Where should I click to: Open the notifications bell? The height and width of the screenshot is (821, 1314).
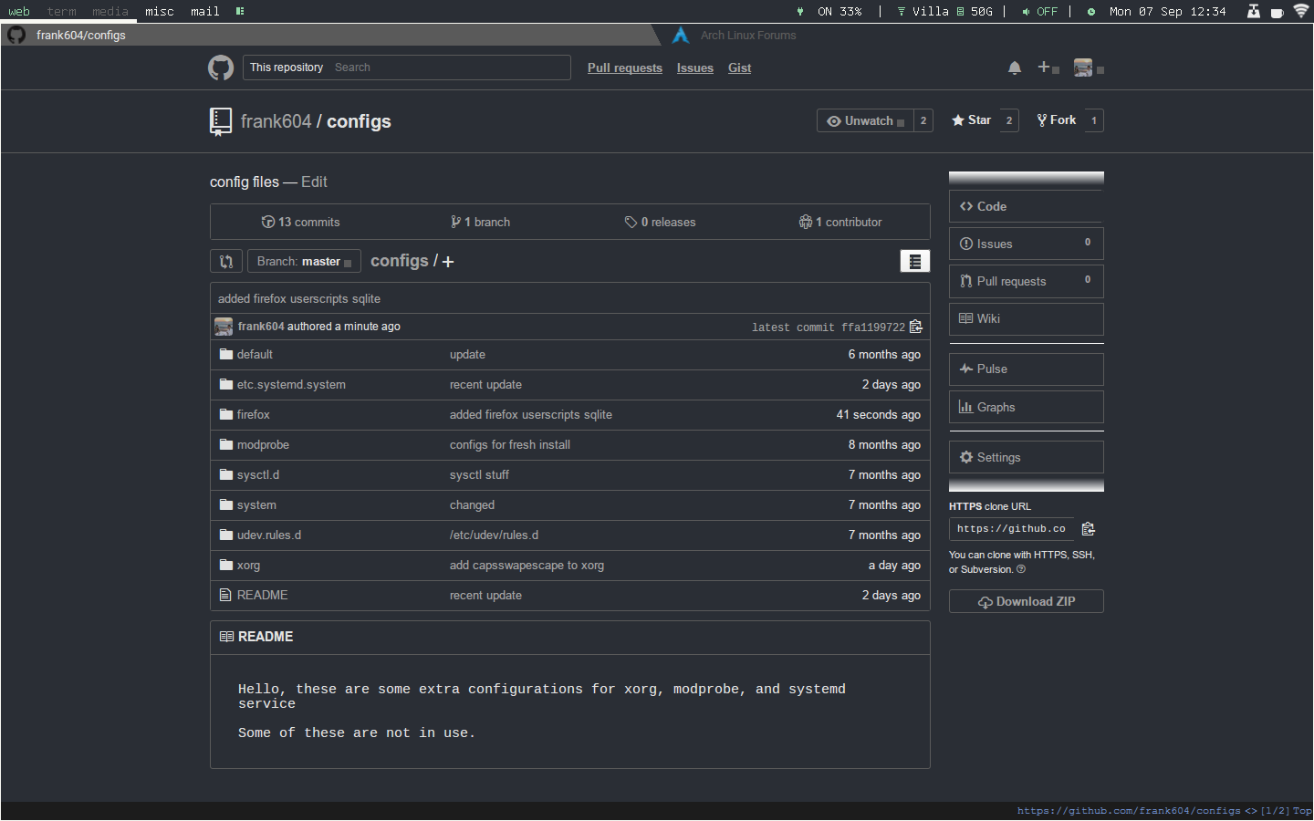pos(1015,68)
